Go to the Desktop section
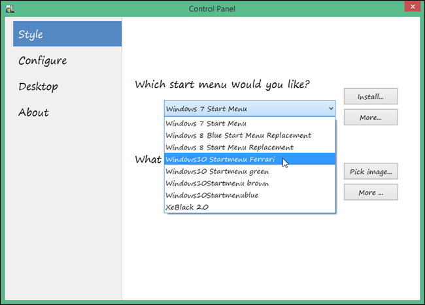 coord(67,86)
